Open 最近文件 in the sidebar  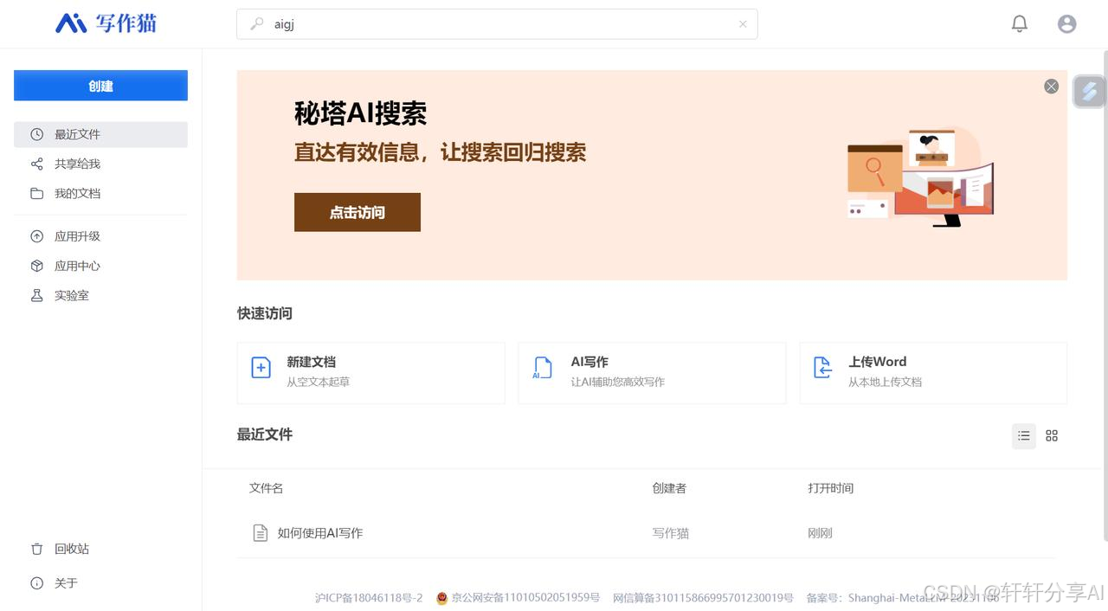(x=100, y=134)
